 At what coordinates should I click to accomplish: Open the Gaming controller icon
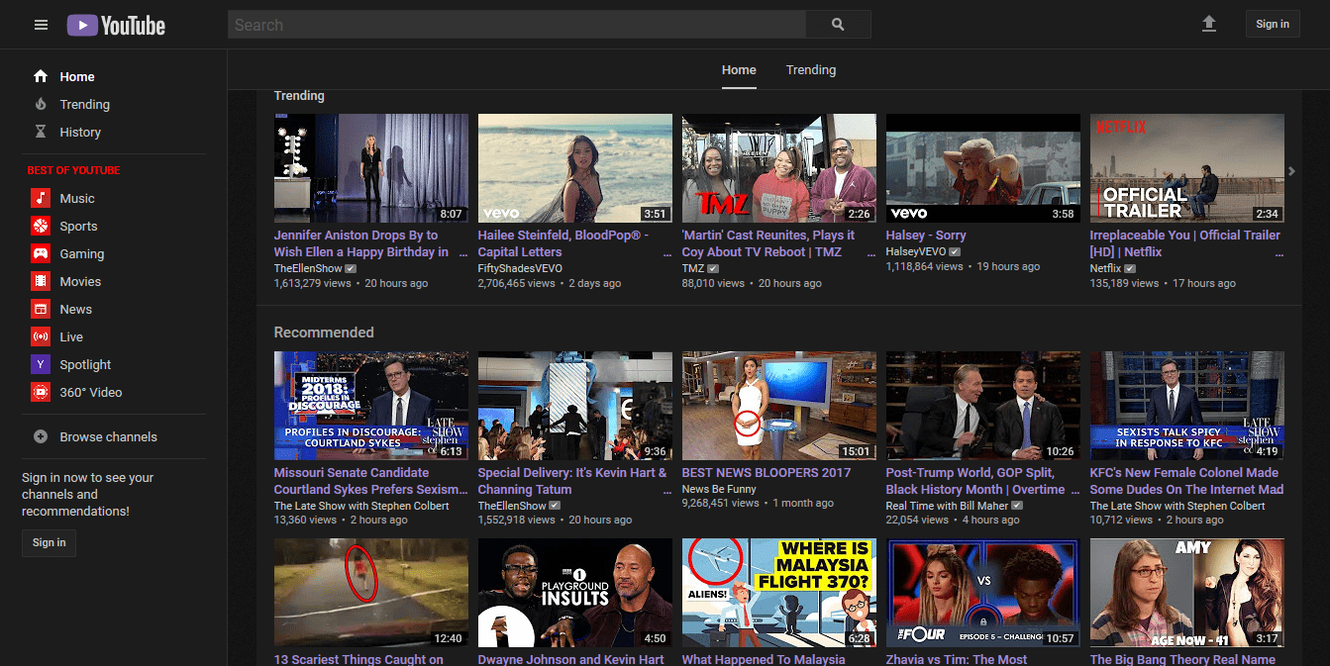coord(41,253)
